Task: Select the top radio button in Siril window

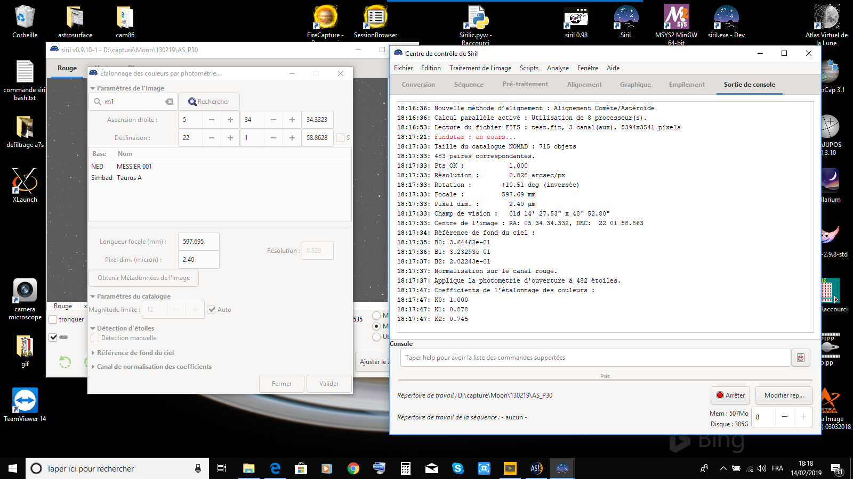Action: click(376, 316)
